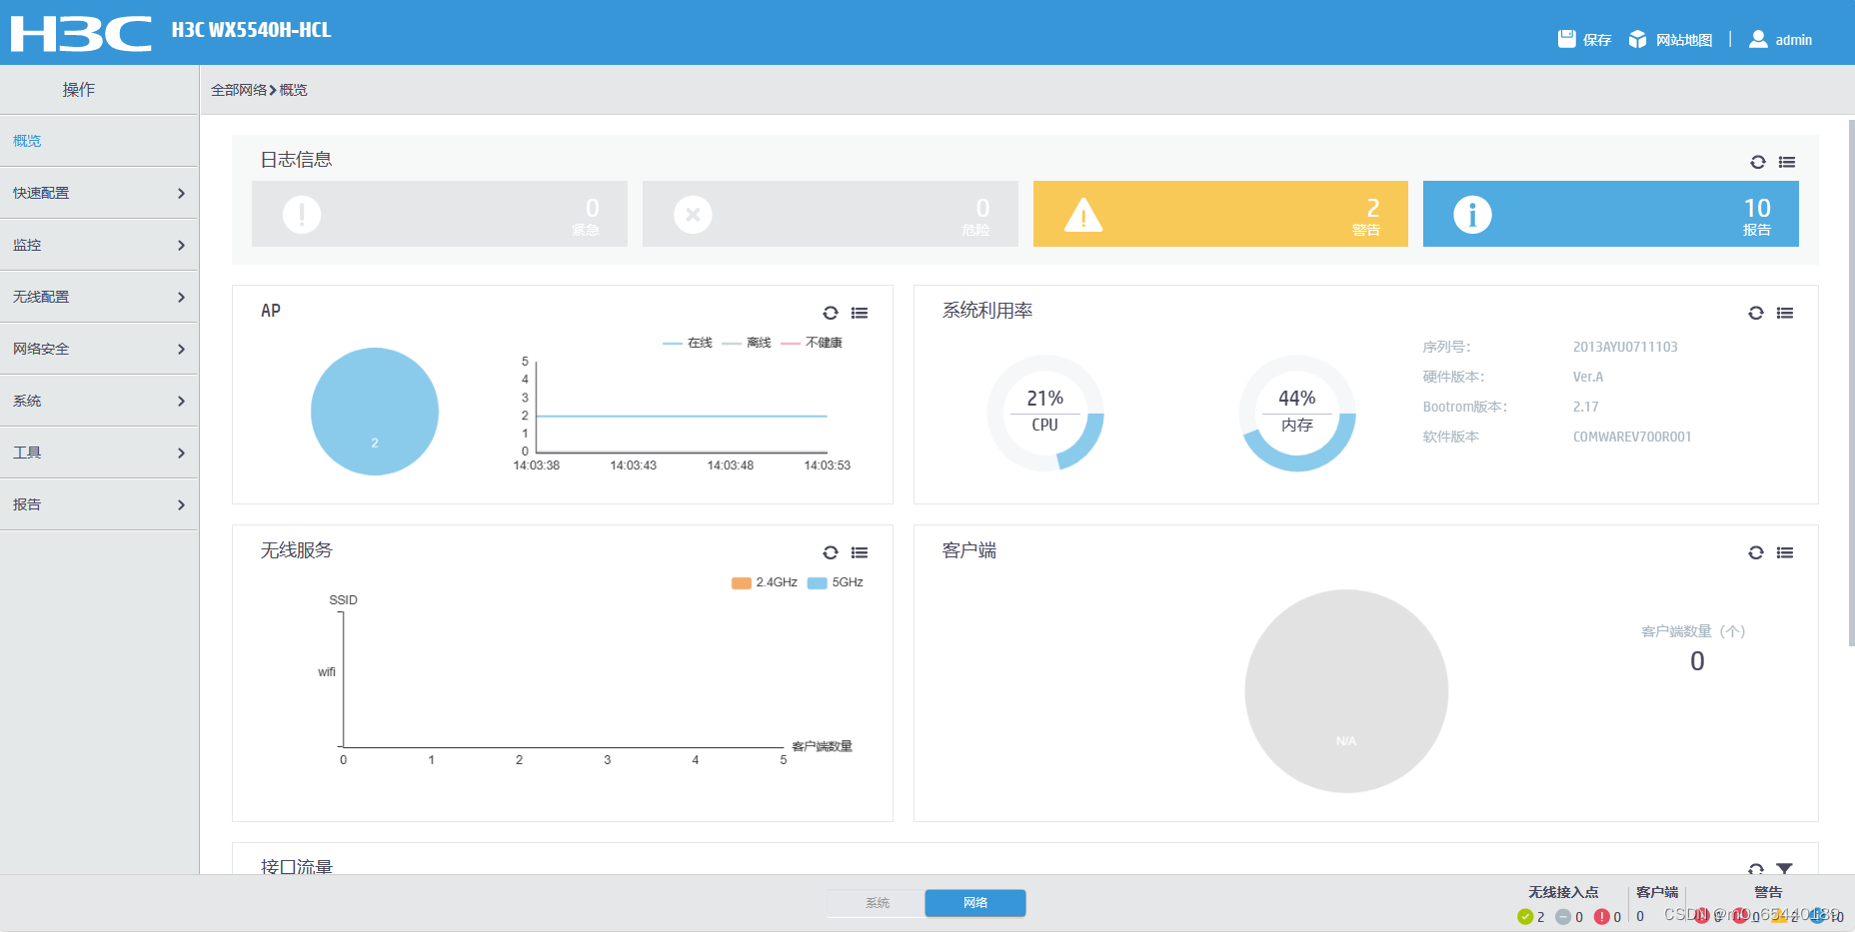1855x932 pixels.
Task: Toggle the 2.4GHz legend entry
Action: [765, 582]
